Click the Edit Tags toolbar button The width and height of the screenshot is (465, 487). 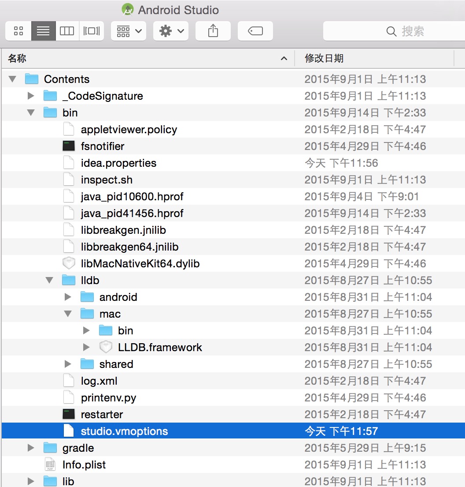point(255,31)
